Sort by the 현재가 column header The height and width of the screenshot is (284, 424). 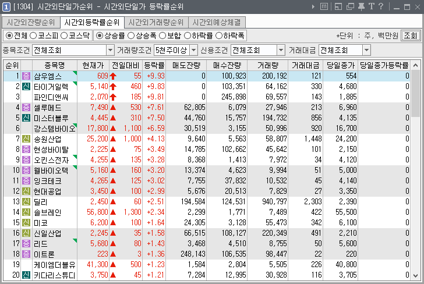[x=93, y=65]
